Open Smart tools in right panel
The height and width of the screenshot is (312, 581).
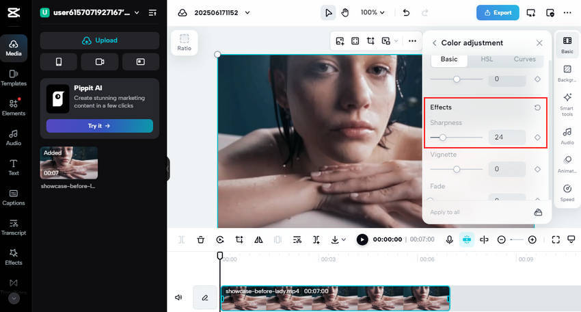[567, 104]
